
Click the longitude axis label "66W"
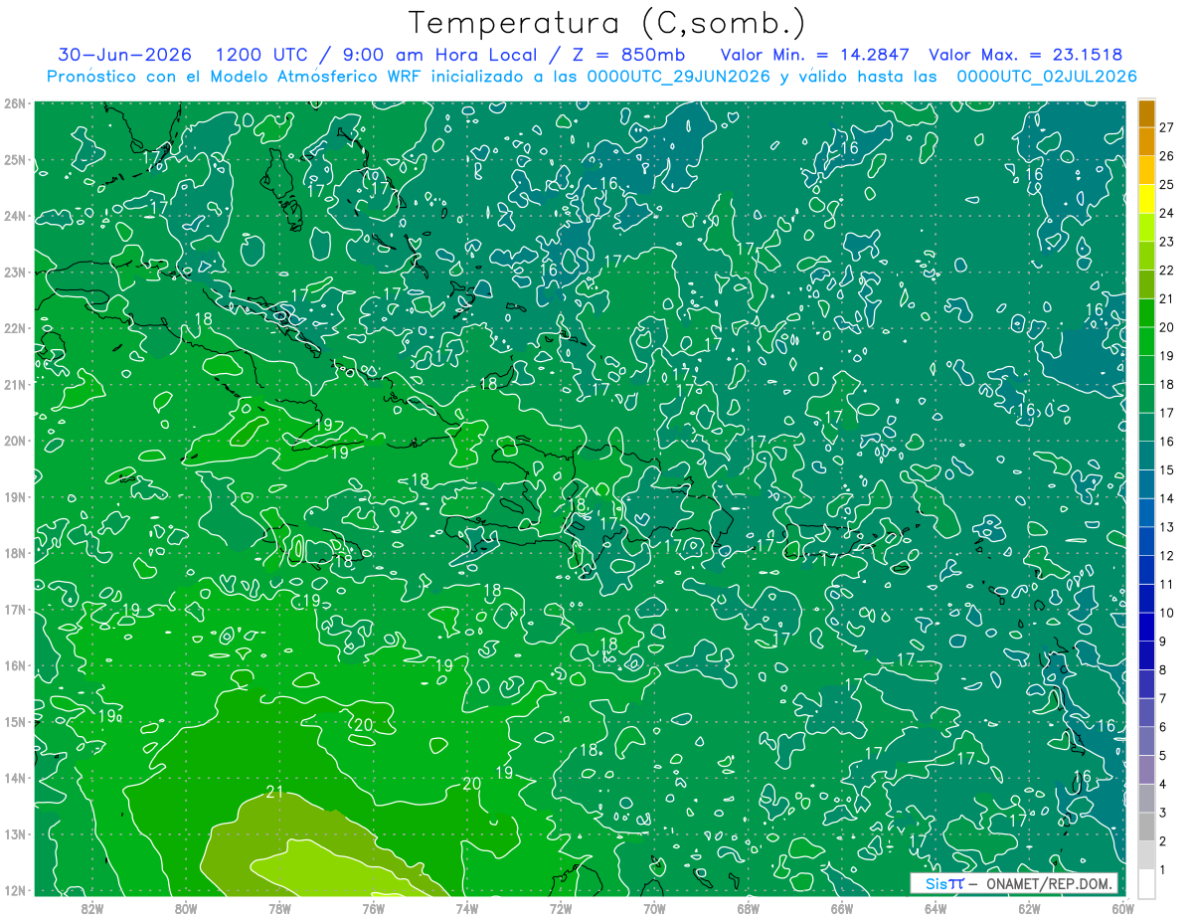coord(841,908)
